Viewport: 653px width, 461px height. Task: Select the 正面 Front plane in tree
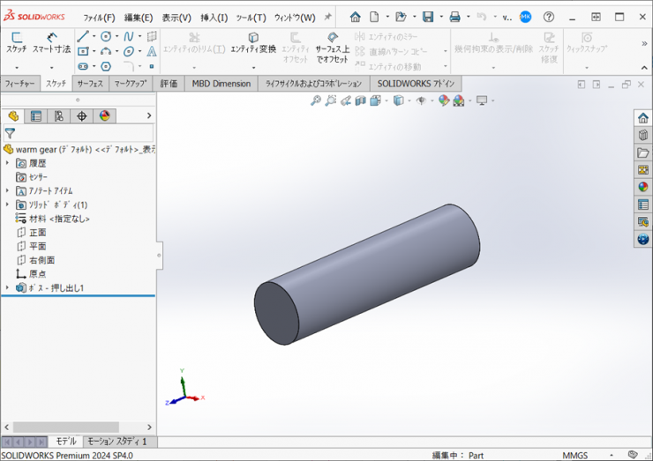37,233
